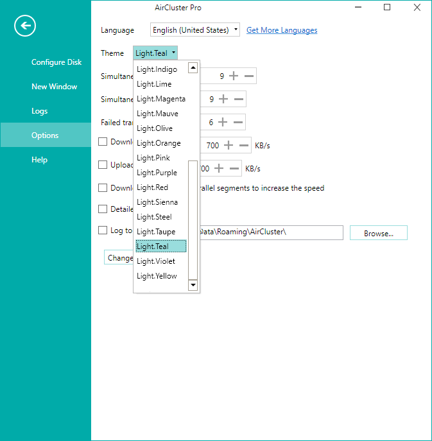
Task: Increase the first Simultaneous value showing 9
Action: [x=234, y=76]
